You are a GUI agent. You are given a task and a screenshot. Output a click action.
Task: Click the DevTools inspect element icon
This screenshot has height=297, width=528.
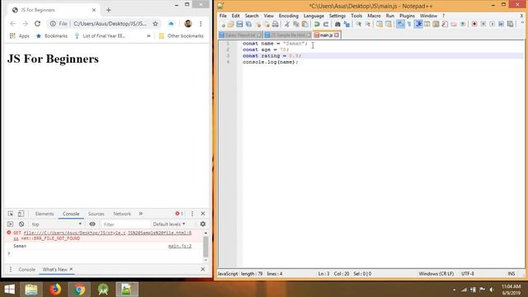(11, 214)
